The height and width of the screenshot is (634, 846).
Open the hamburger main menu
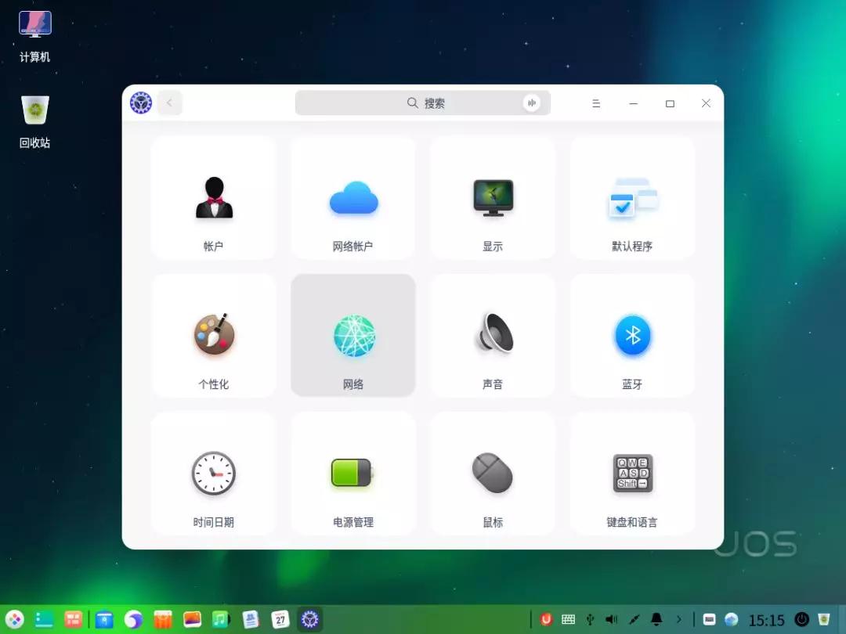[x=596, y=103]
